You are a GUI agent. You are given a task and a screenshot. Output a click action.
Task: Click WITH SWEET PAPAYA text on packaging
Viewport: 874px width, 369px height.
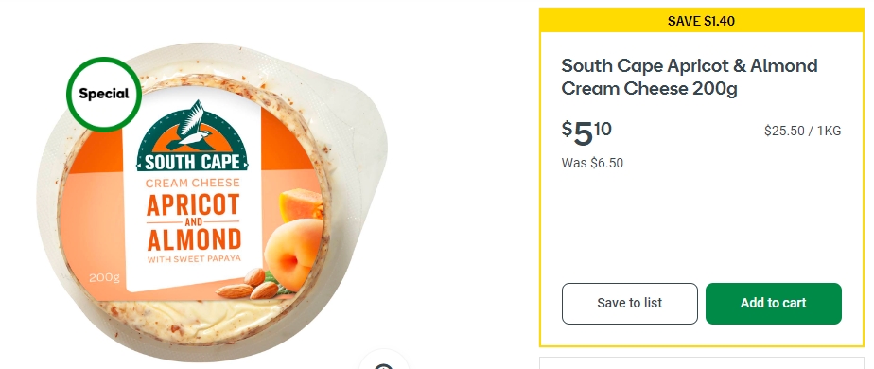(x=193, y=259)
